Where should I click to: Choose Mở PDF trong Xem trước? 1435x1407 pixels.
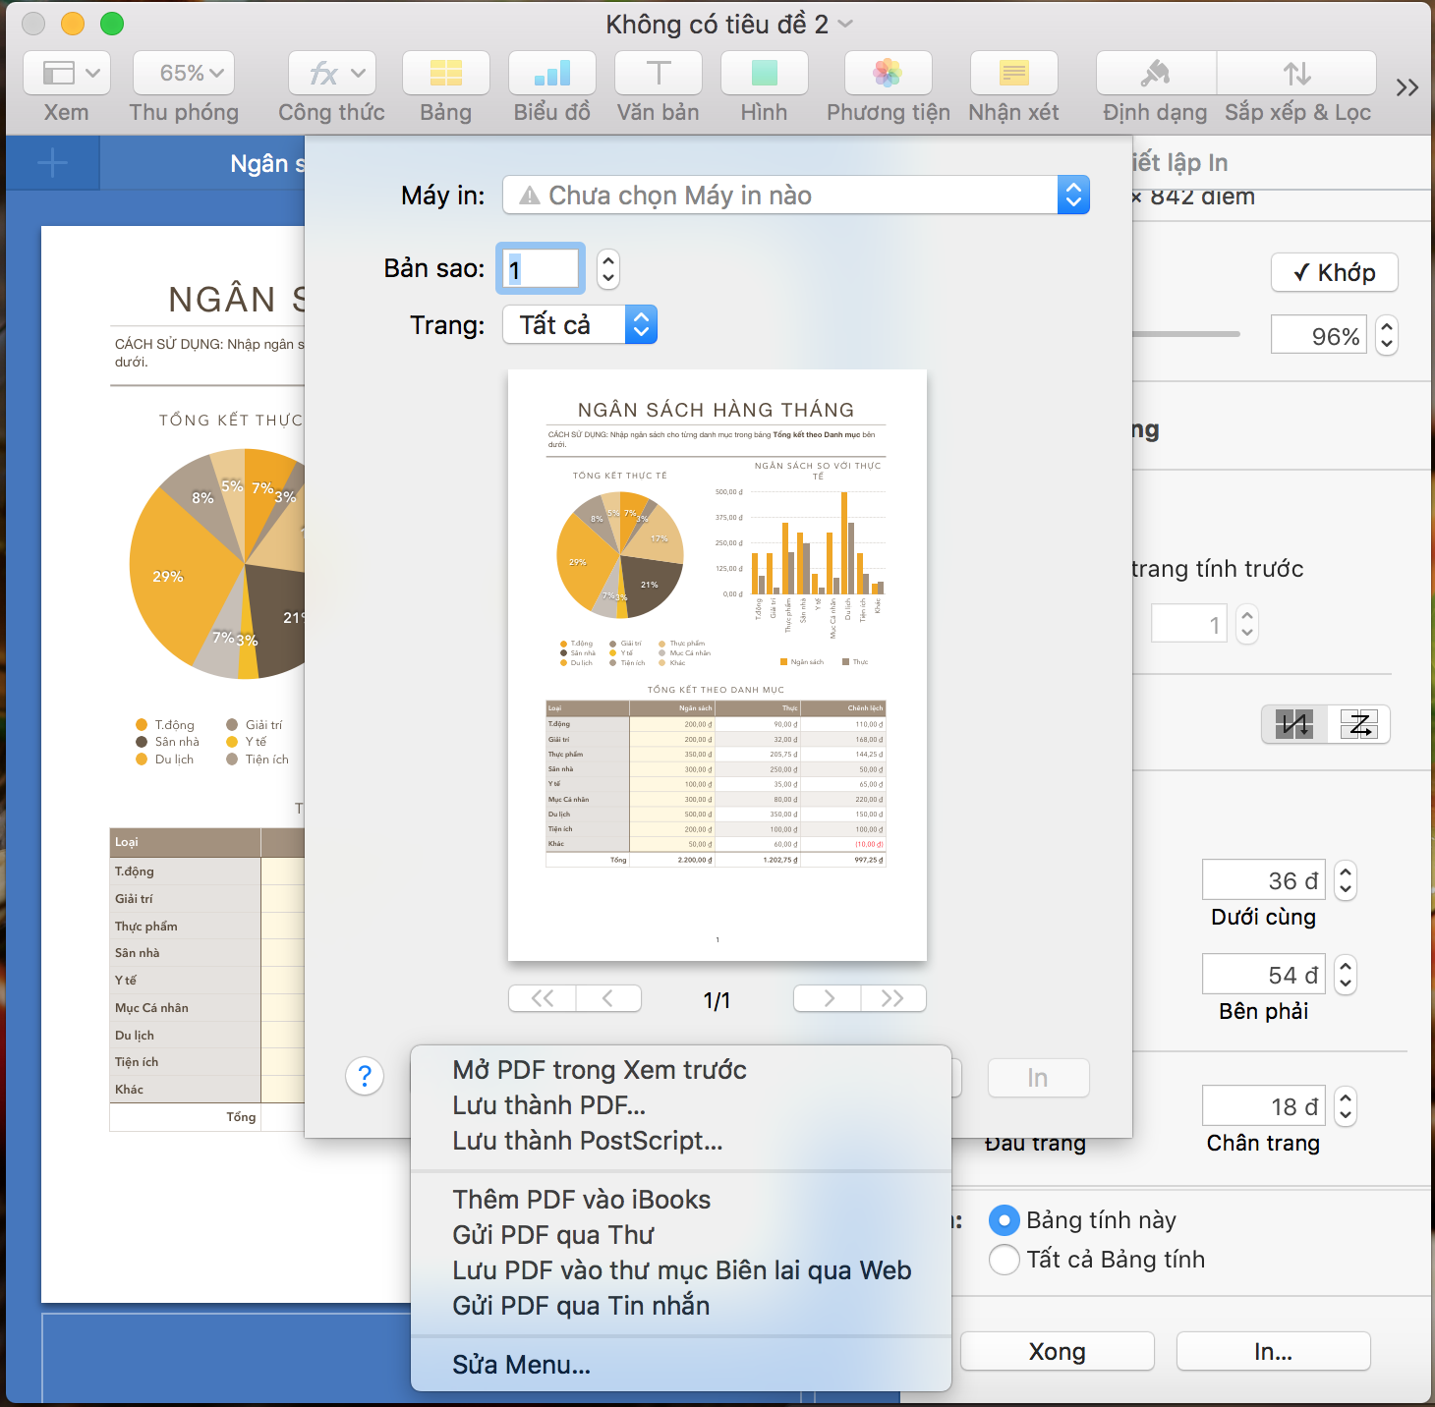coord(681,1070)
